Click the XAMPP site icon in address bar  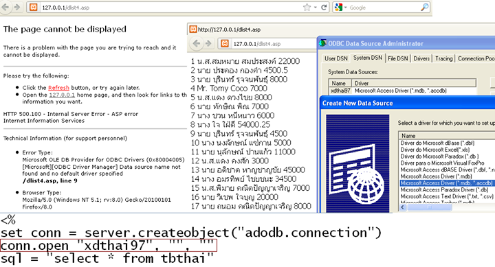[x=34, y=8]
